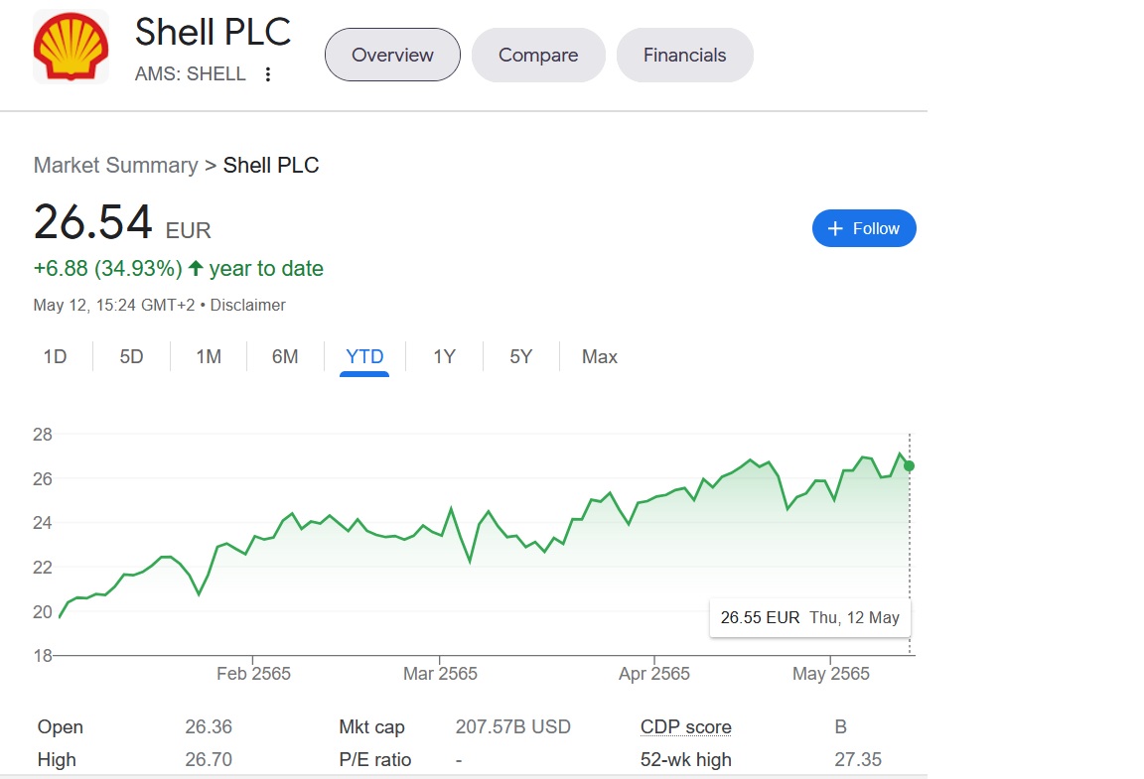Click the plus Follow button
The height and width of the screenshot is (779, 1144).
[x=864, y=228]
